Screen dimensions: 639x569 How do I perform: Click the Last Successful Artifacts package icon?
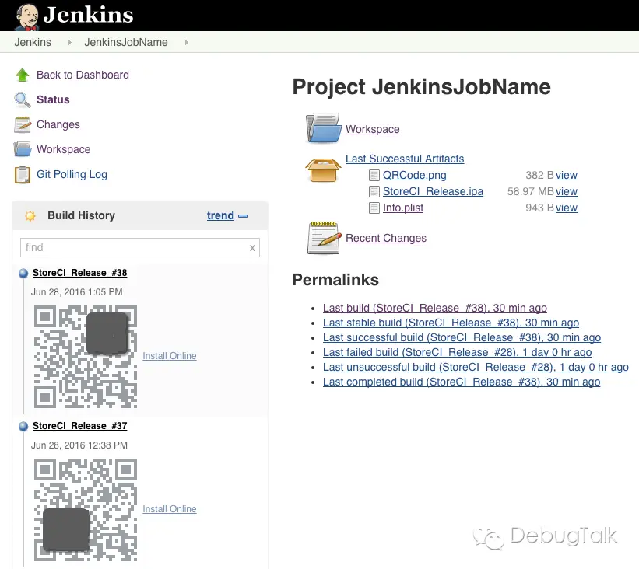click(324, 169)
